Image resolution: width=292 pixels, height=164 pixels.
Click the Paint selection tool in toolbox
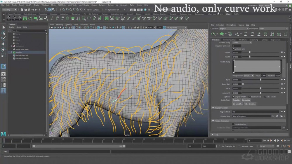(x=3, y=39)
